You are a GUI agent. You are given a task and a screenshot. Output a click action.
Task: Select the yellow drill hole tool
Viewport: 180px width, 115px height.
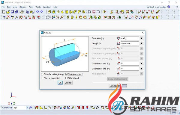point(68,17)
